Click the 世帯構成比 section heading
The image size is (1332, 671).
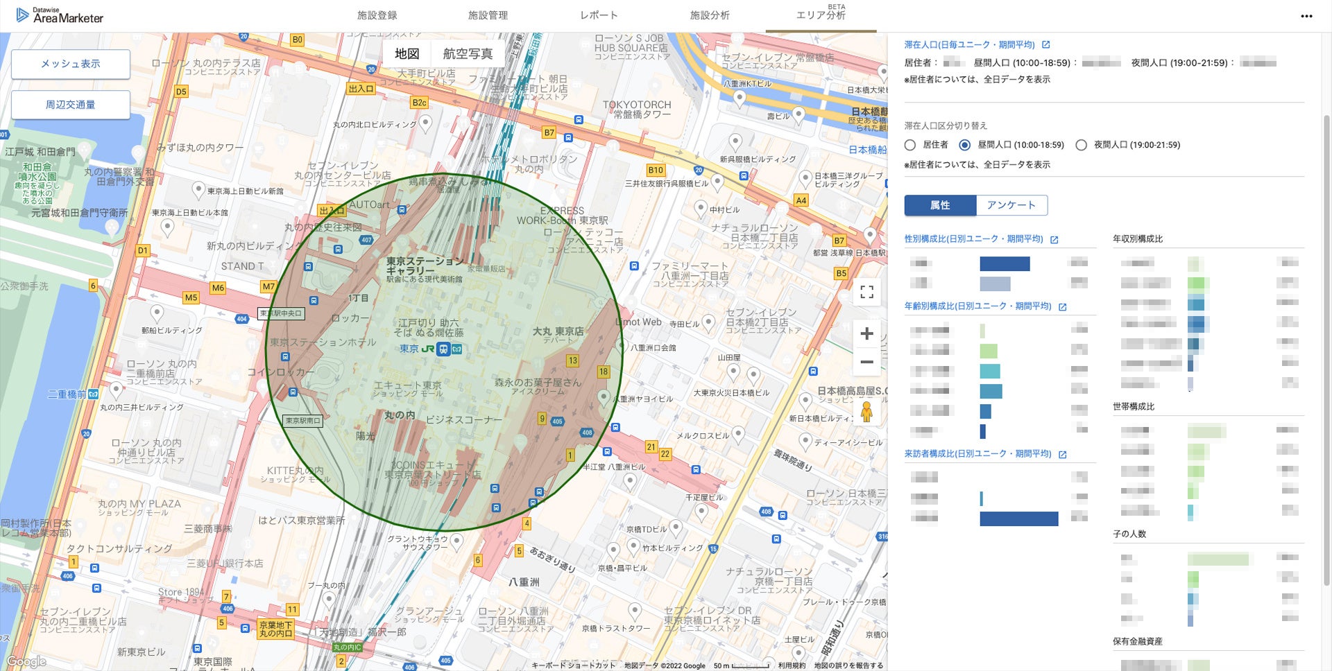click(x=1134, y=407)
